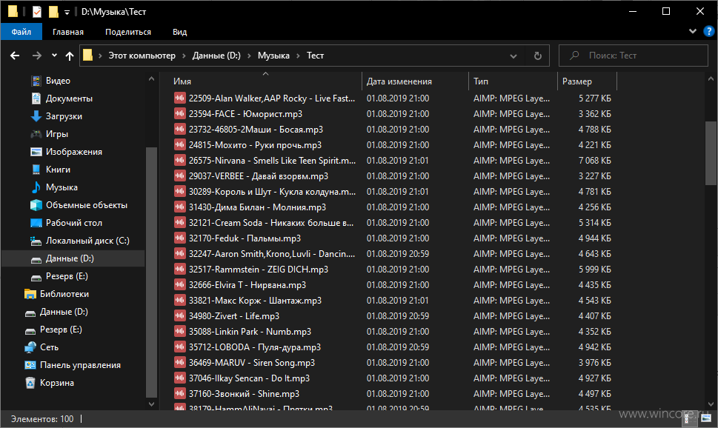Screen dimensions: 718x428
Task: Click the mp3 icon of 35088-Linkin Park file
Action: 179,332
